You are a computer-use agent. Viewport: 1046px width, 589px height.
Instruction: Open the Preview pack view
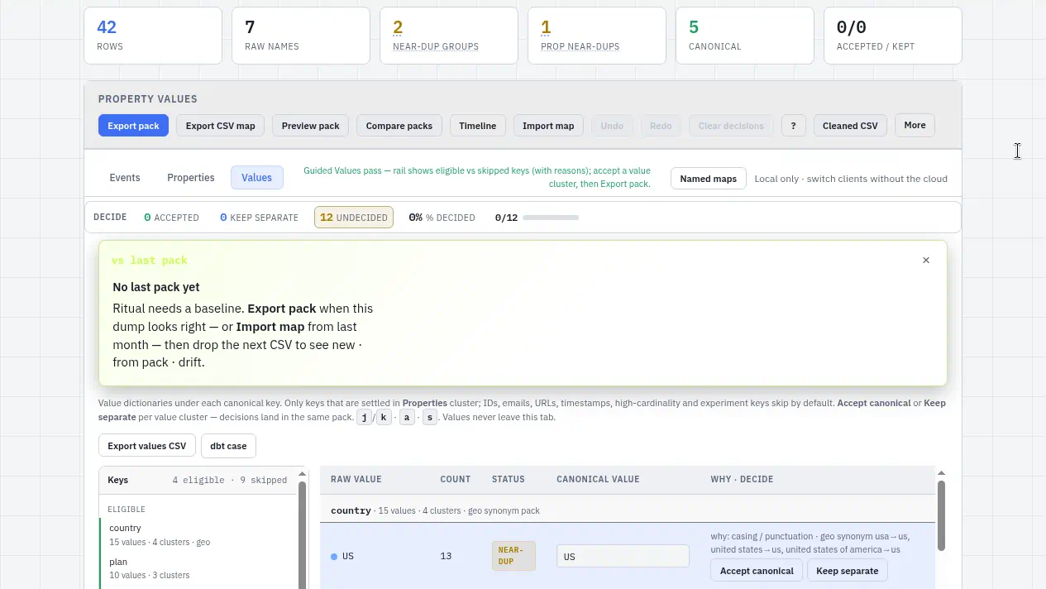point(310,126)
